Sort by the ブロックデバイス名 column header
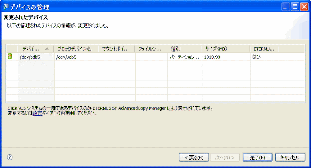The height and width of the screenshot is (168, 311). tap(76, 49)
